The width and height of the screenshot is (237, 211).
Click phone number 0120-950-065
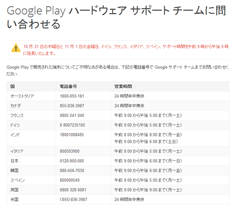[x=72, y=161]
